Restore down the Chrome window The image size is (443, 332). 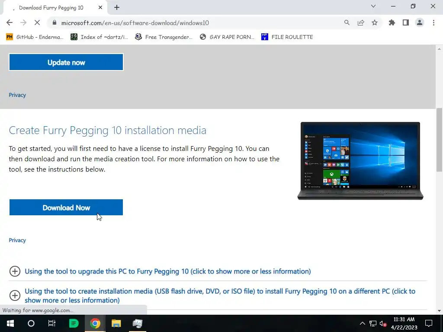click(x=413, y=6)
